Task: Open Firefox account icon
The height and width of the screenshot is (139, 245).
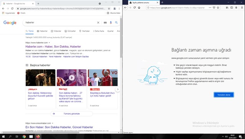Action: tap(236, 8)
